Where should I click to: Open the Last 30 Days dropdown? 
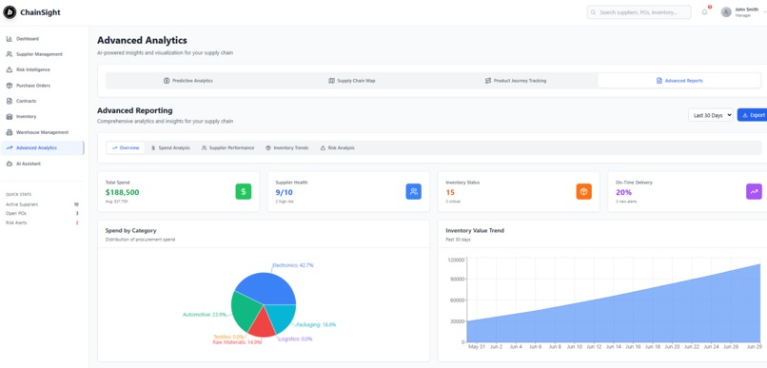710,115
